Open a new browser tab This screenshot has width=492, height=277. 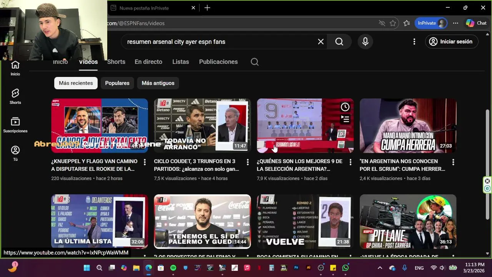(207, 8)
